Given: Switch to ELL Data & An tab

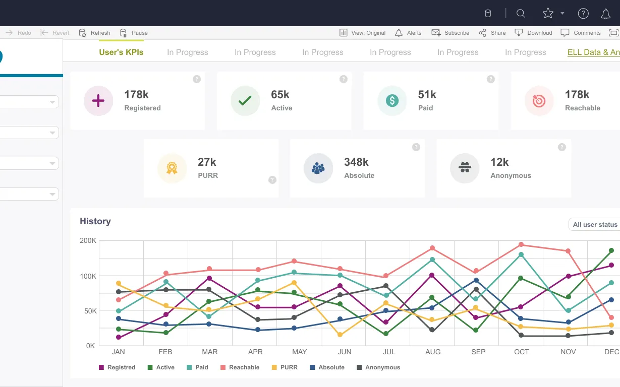Looking at the screenshot, I should coord(594,52).
